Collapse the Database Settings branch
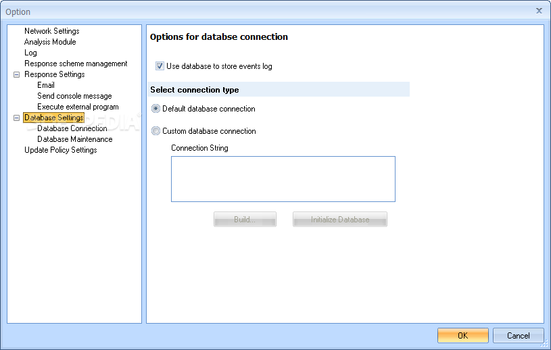The height and width of the screenshot is (350, 551). click(x=16, y=118)
